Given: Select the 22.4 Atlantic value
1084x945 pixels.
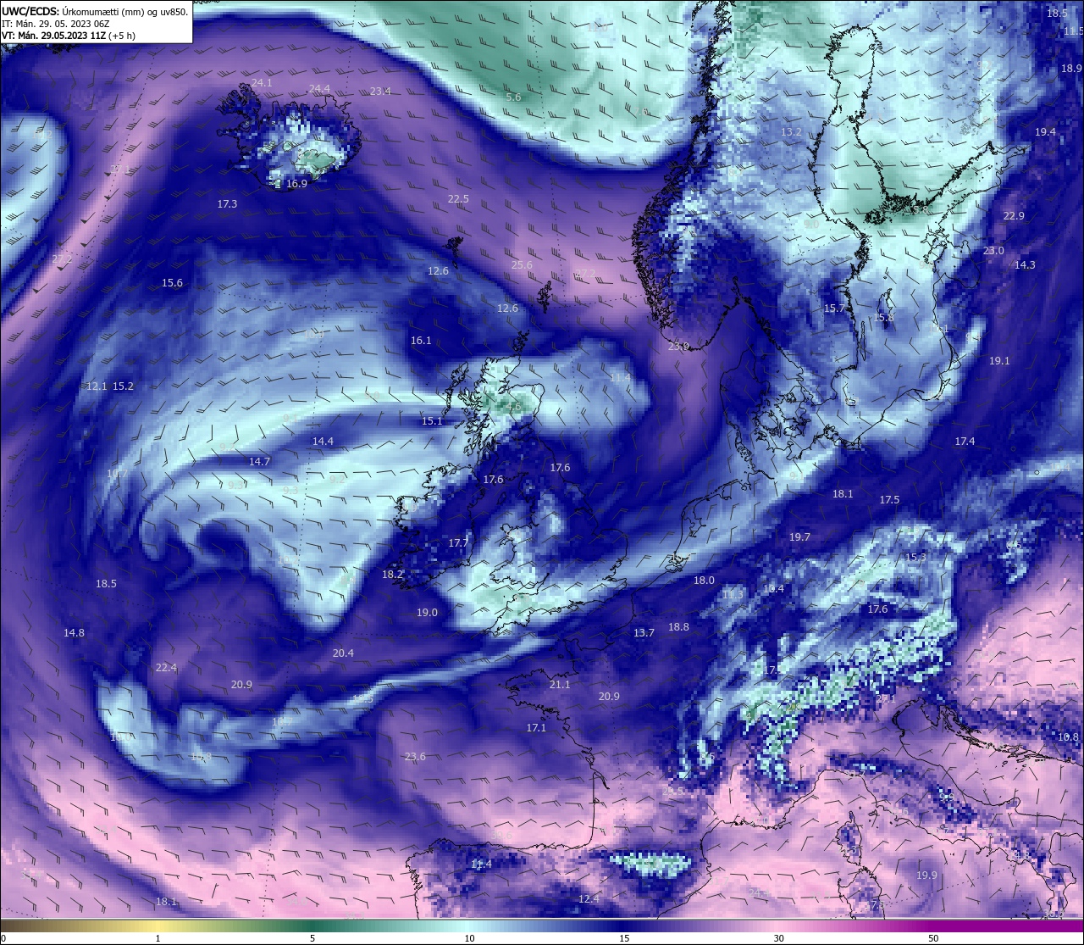Looking at the screenshot, I should pos(166,668).
